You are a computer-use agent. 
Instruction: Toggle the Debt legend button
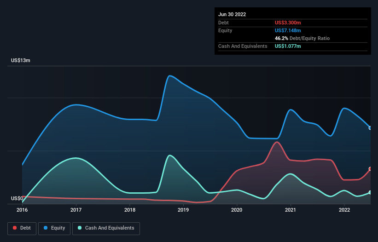click(22, 228)
